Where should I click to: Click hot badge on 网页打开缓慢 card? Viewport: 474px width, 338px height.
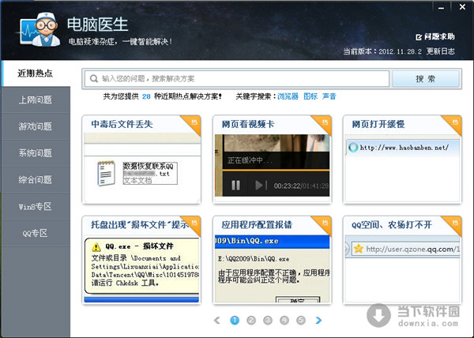[x=454, y=122]
